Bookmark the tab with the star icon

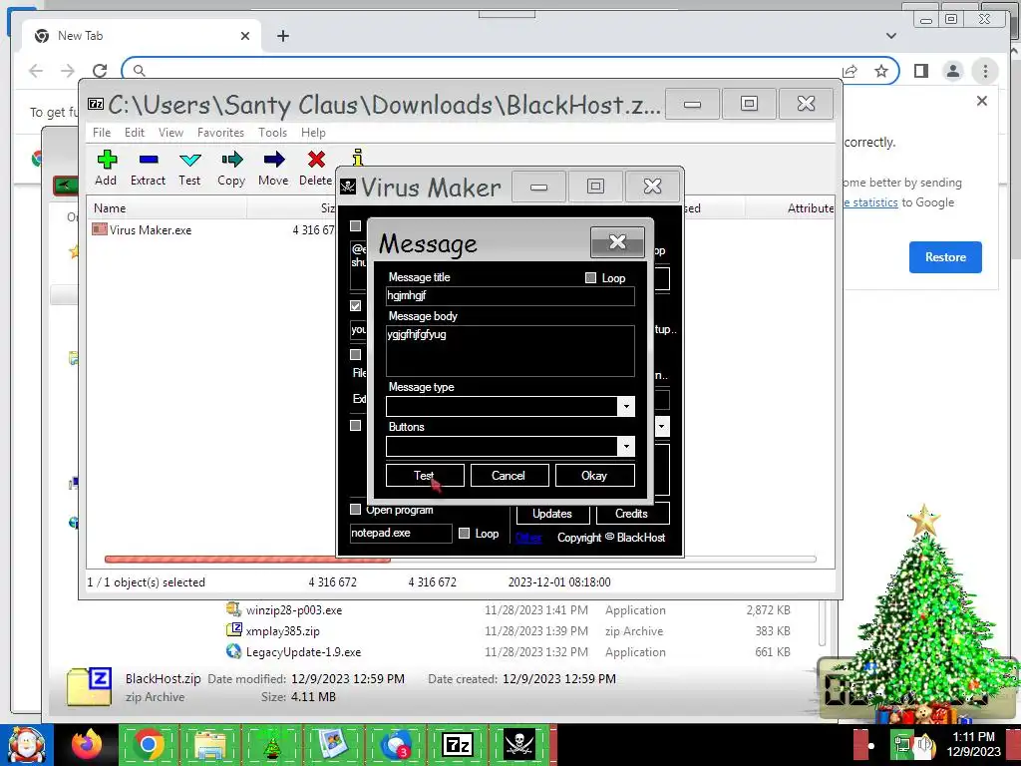[881, 71]
